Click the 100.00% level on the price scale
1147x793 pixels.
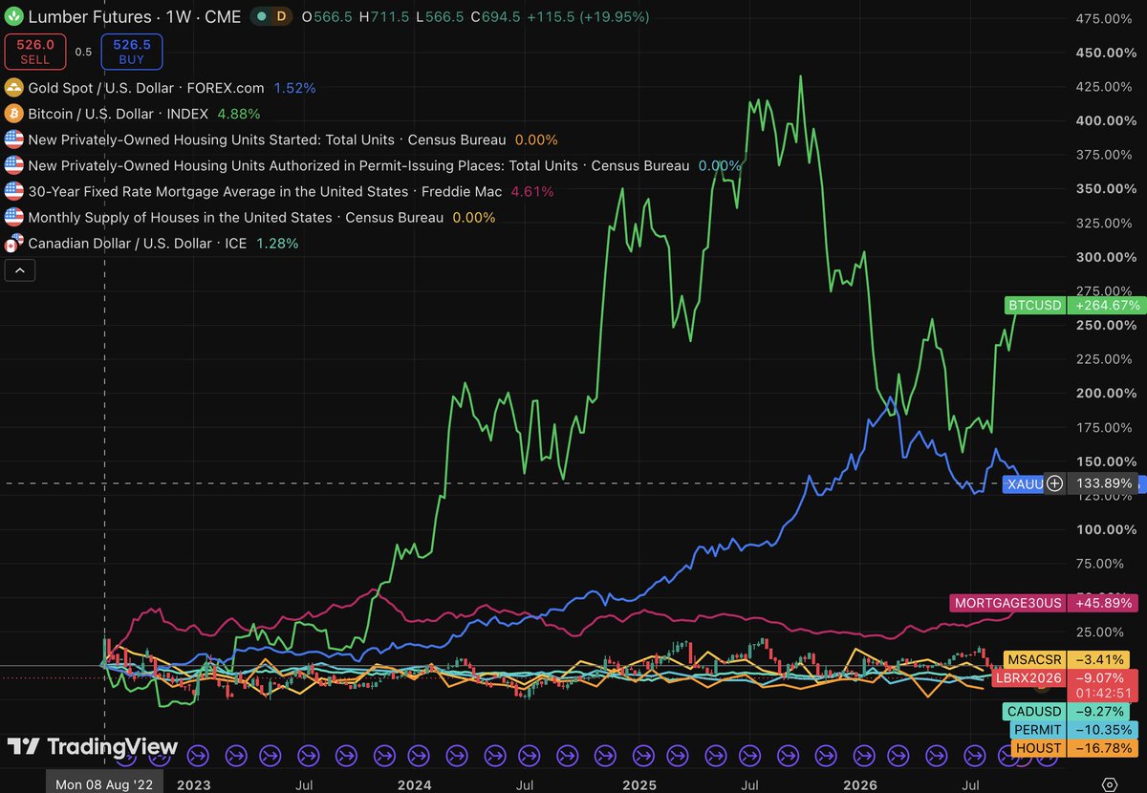click(x=1104, y=529)
